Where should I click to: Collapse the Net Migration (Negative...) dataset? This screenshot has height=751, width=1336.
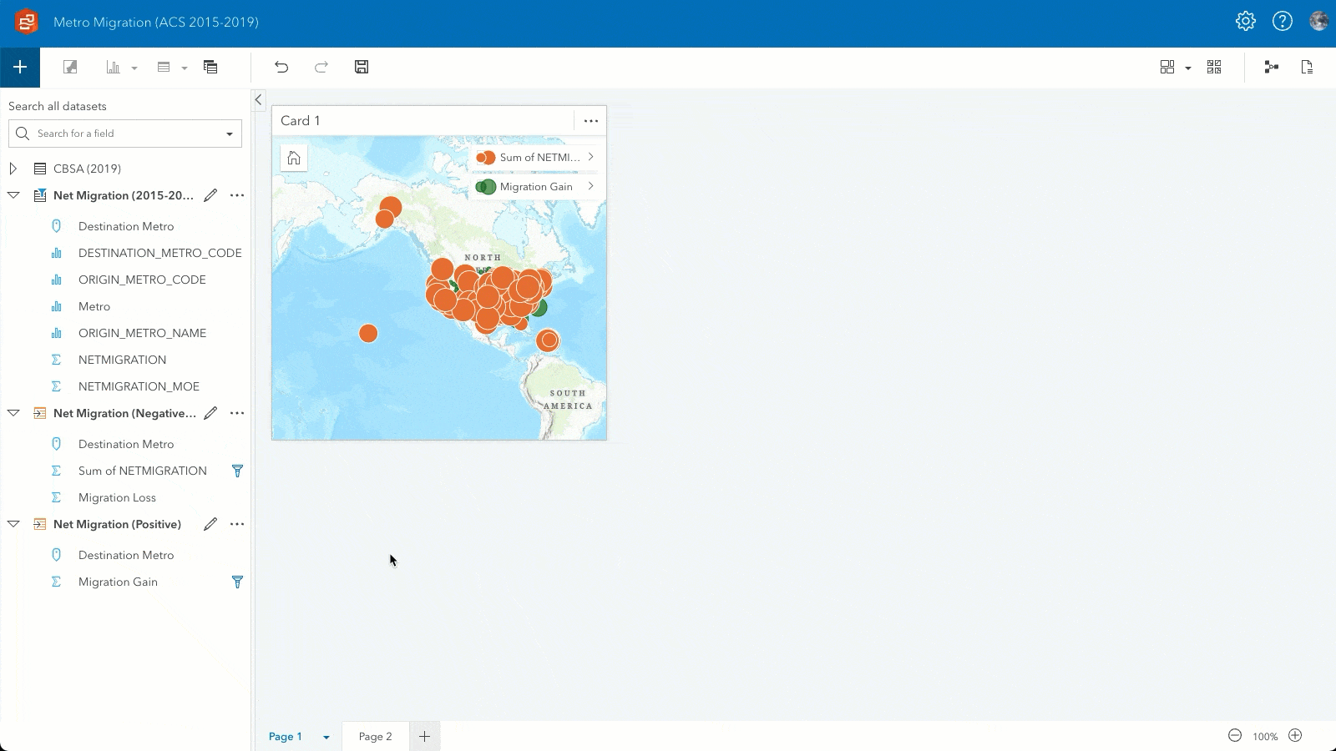[13, 413]
